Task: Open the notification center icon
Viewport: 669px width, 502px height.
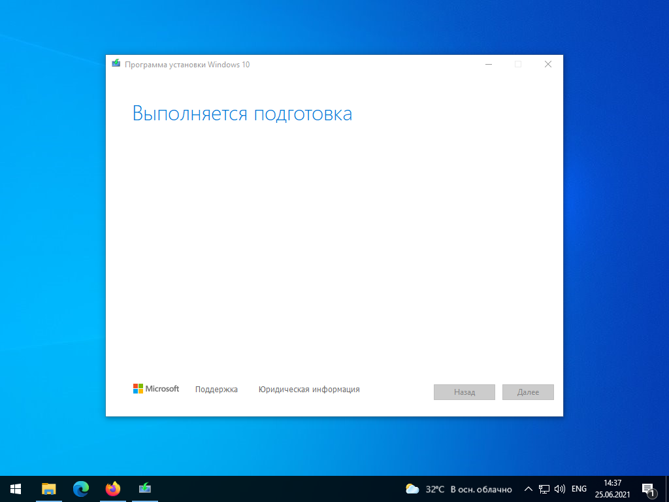Action: click(x=649, y=489)
